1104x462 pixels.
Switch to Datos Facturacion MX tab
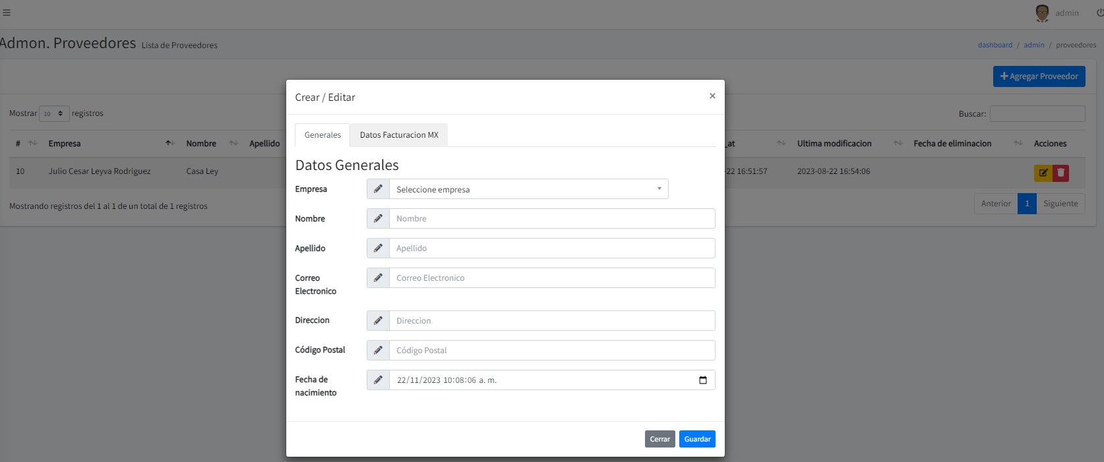(399, 135)
